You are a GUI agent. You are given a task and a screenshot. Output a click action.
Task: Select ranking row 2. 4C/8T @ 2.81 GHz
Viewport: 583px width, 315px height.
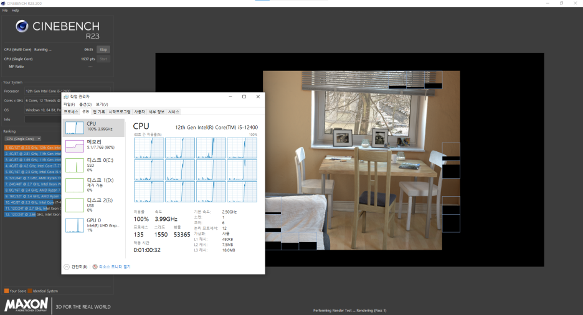[x=33, y=153]
